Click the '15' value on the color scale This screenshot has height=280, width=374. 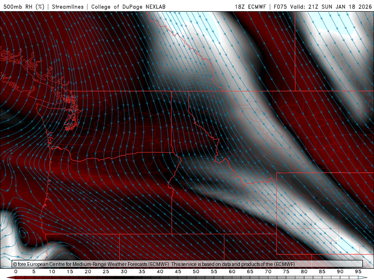coord(70,272)
